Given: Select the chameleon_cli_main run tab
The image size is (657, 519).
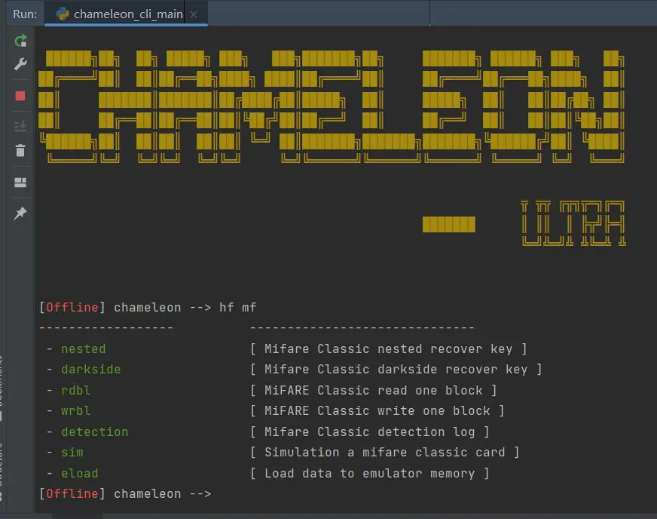Looking at the screenshot, I should [126, 14].
